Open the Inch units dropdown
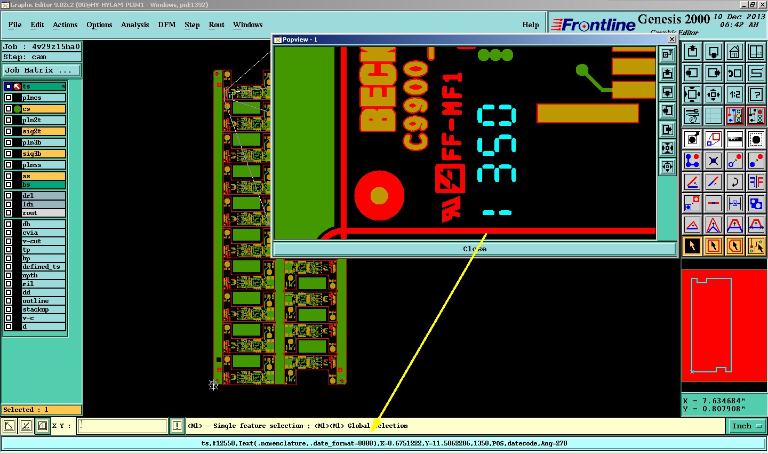The image size is (768, 454). coord(746,426)
